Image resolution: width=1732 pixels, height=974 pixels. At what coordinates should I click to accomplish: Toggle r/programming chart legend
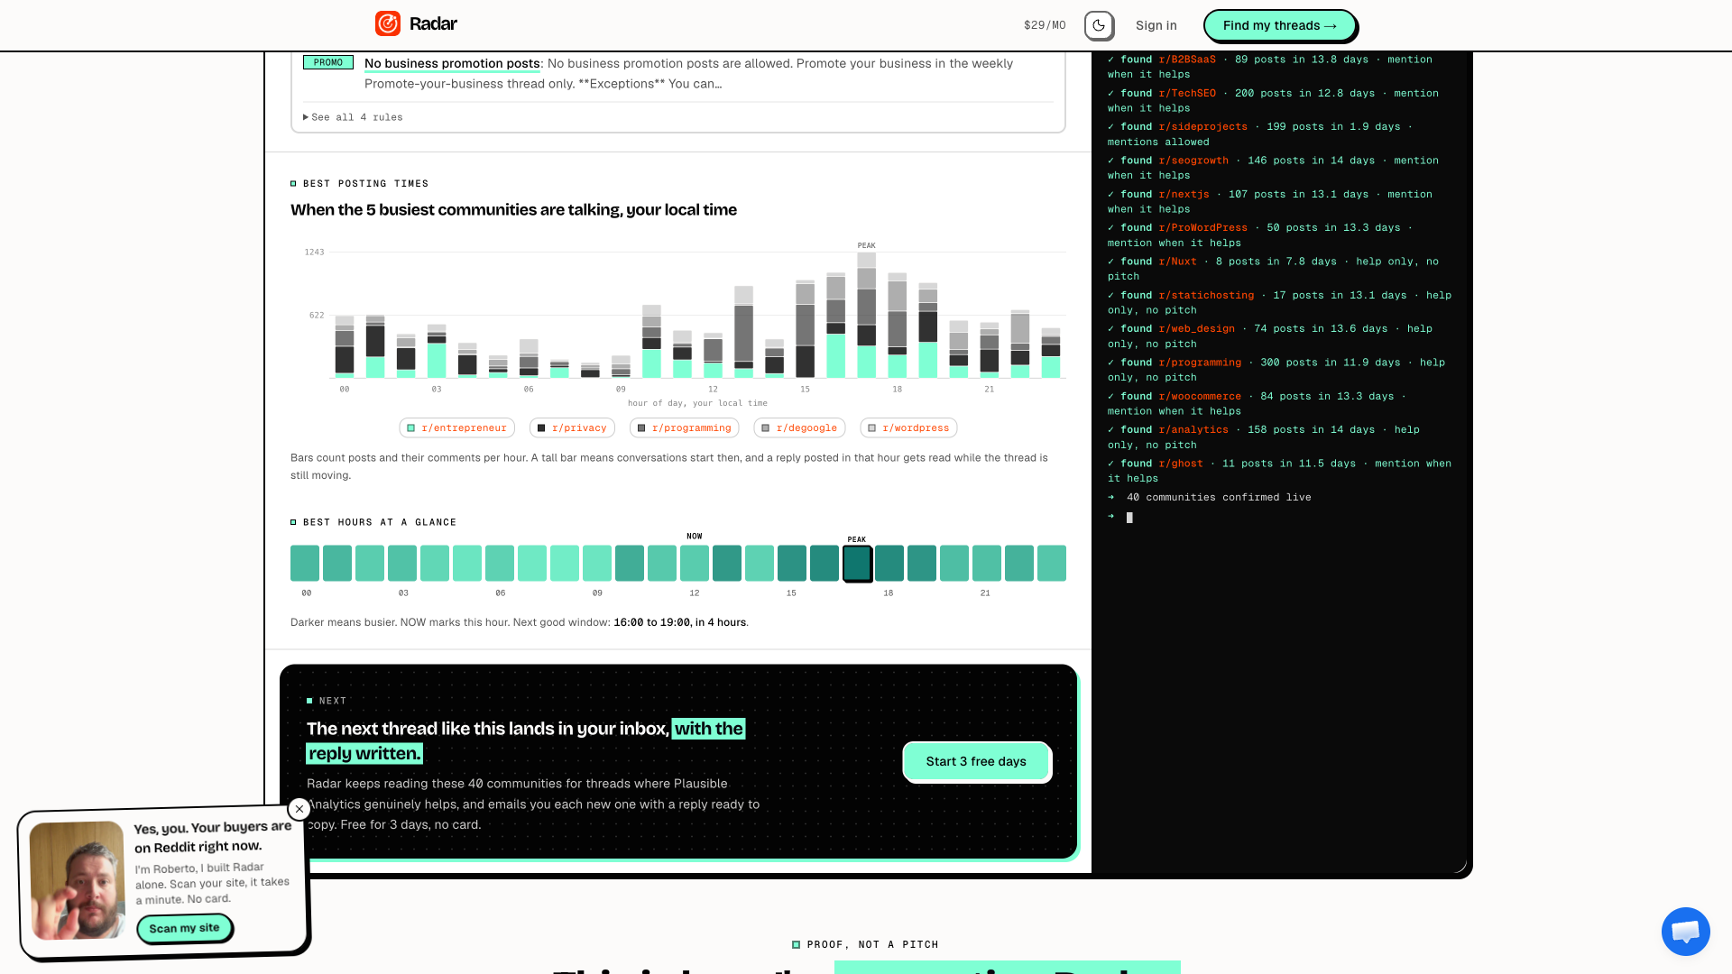pos(684,427)
